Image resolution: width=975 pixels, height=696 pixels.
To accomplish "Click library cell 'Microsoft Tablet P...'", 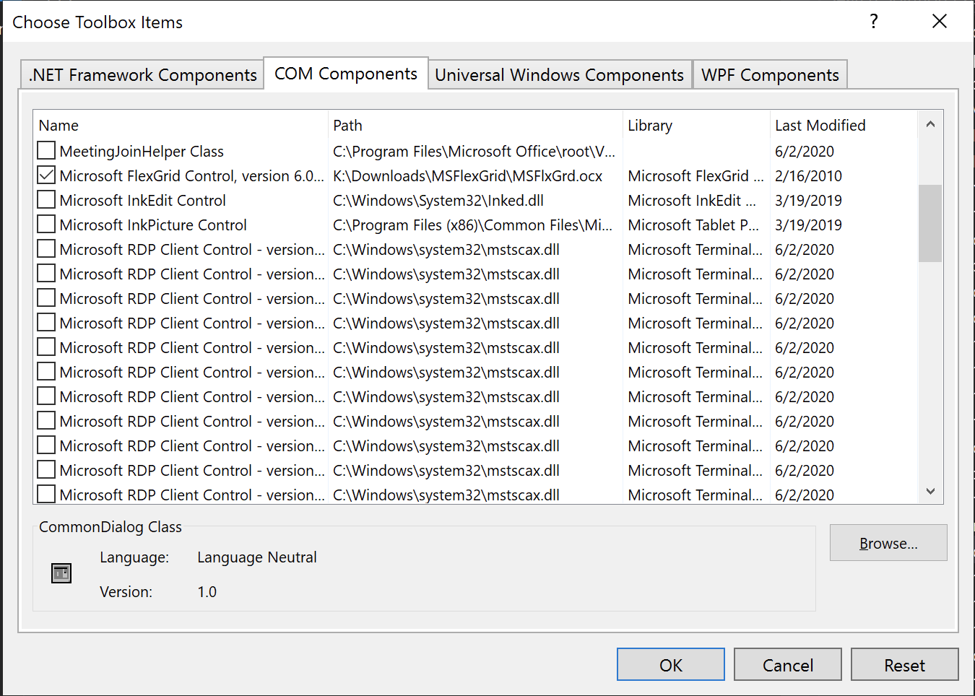I will click(693, 225).
